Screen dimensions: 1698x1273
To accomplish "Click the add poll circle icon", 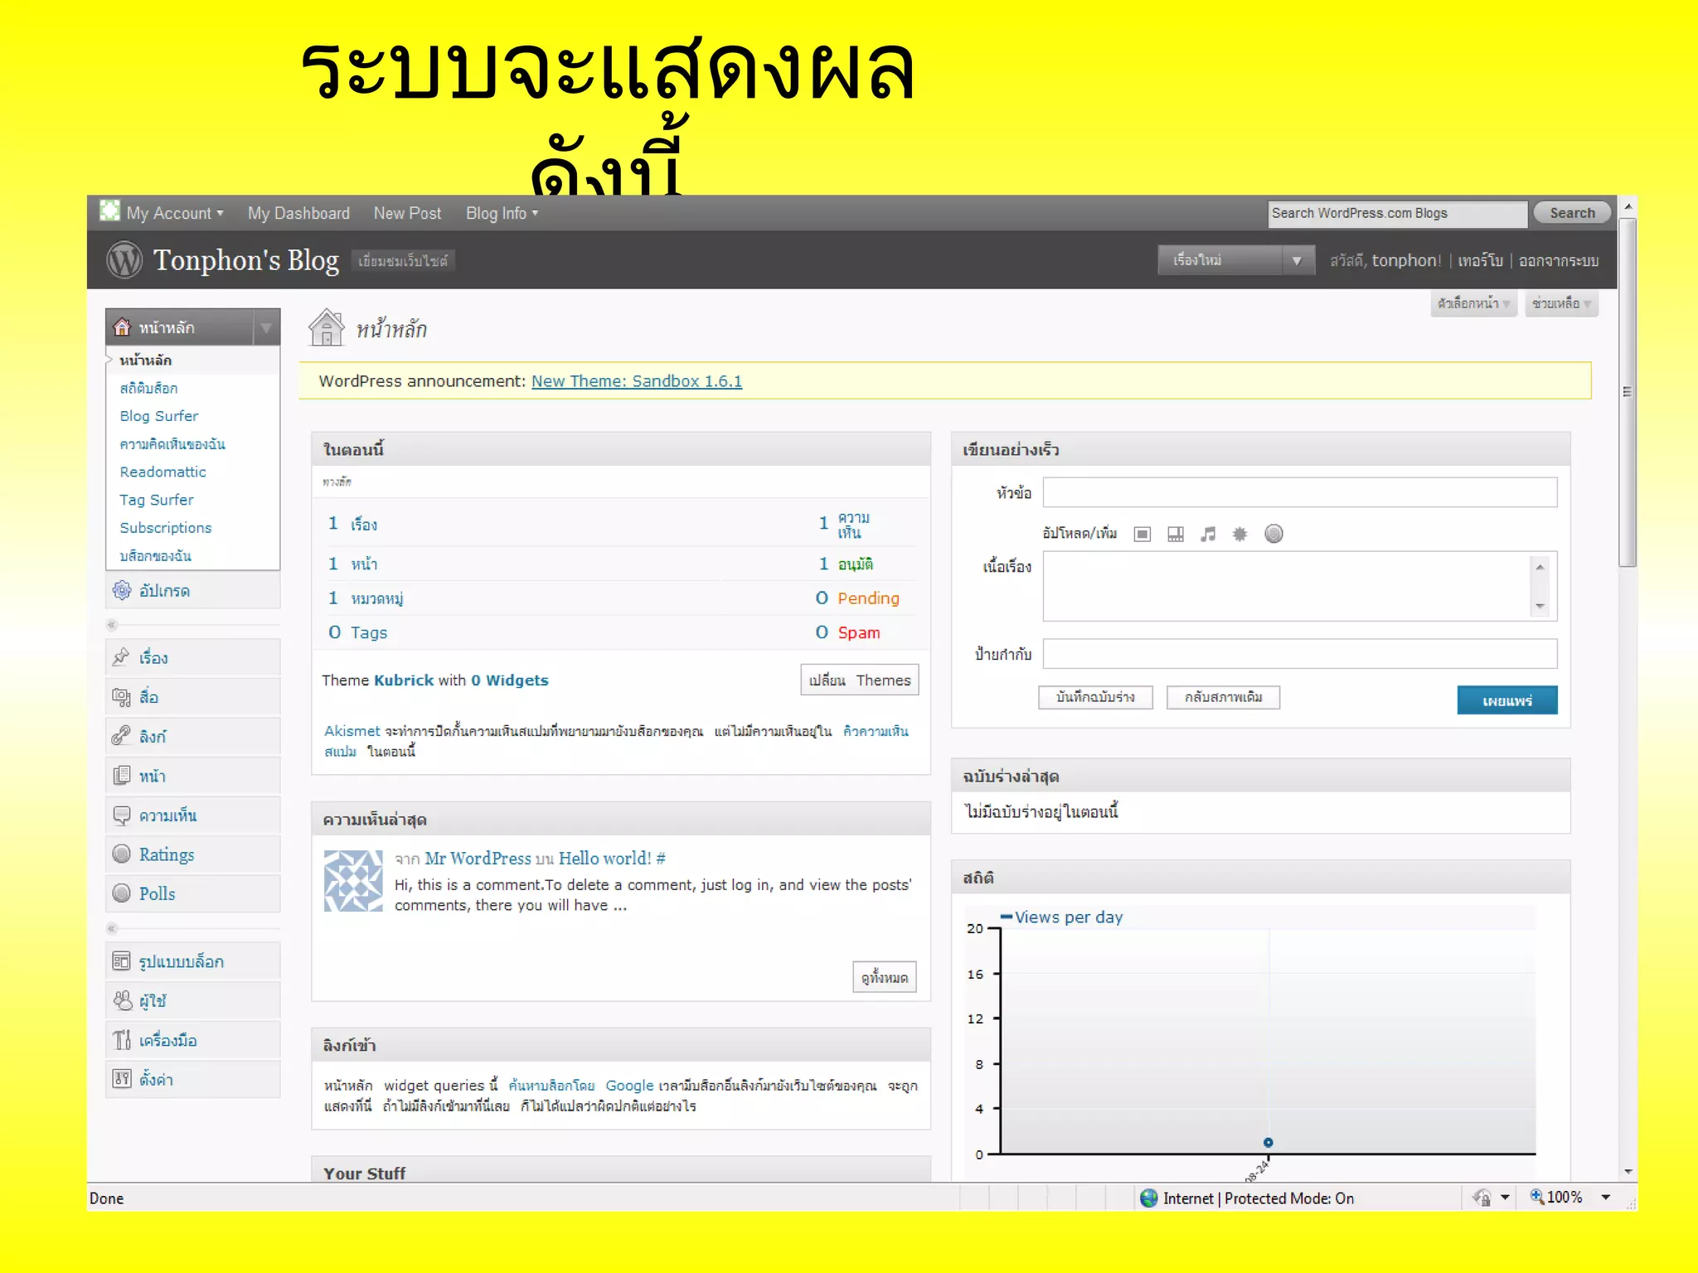I will (x=1274, y=534).
